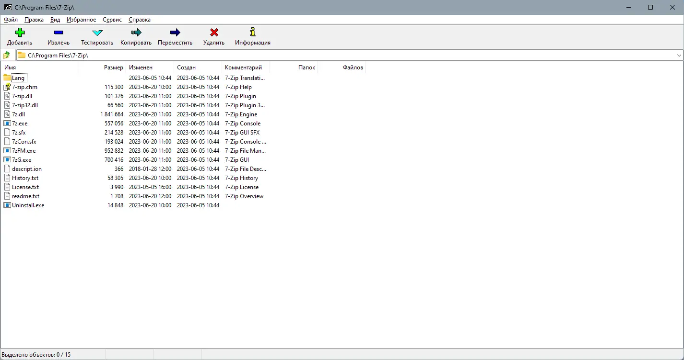
Task: Click the comment 7-Zip Console
Action: point(243,123)
